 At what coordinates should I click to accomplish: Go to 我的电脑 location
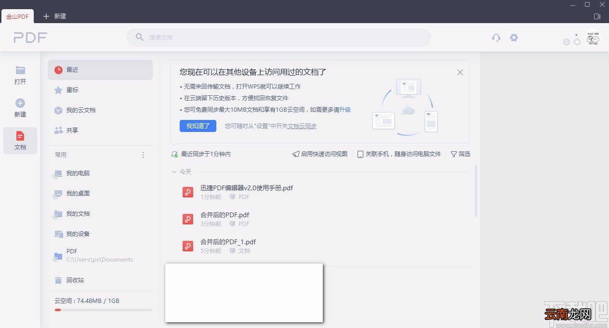100,173
